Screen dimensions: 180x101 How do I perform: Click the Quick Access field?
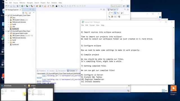point(116,6)
